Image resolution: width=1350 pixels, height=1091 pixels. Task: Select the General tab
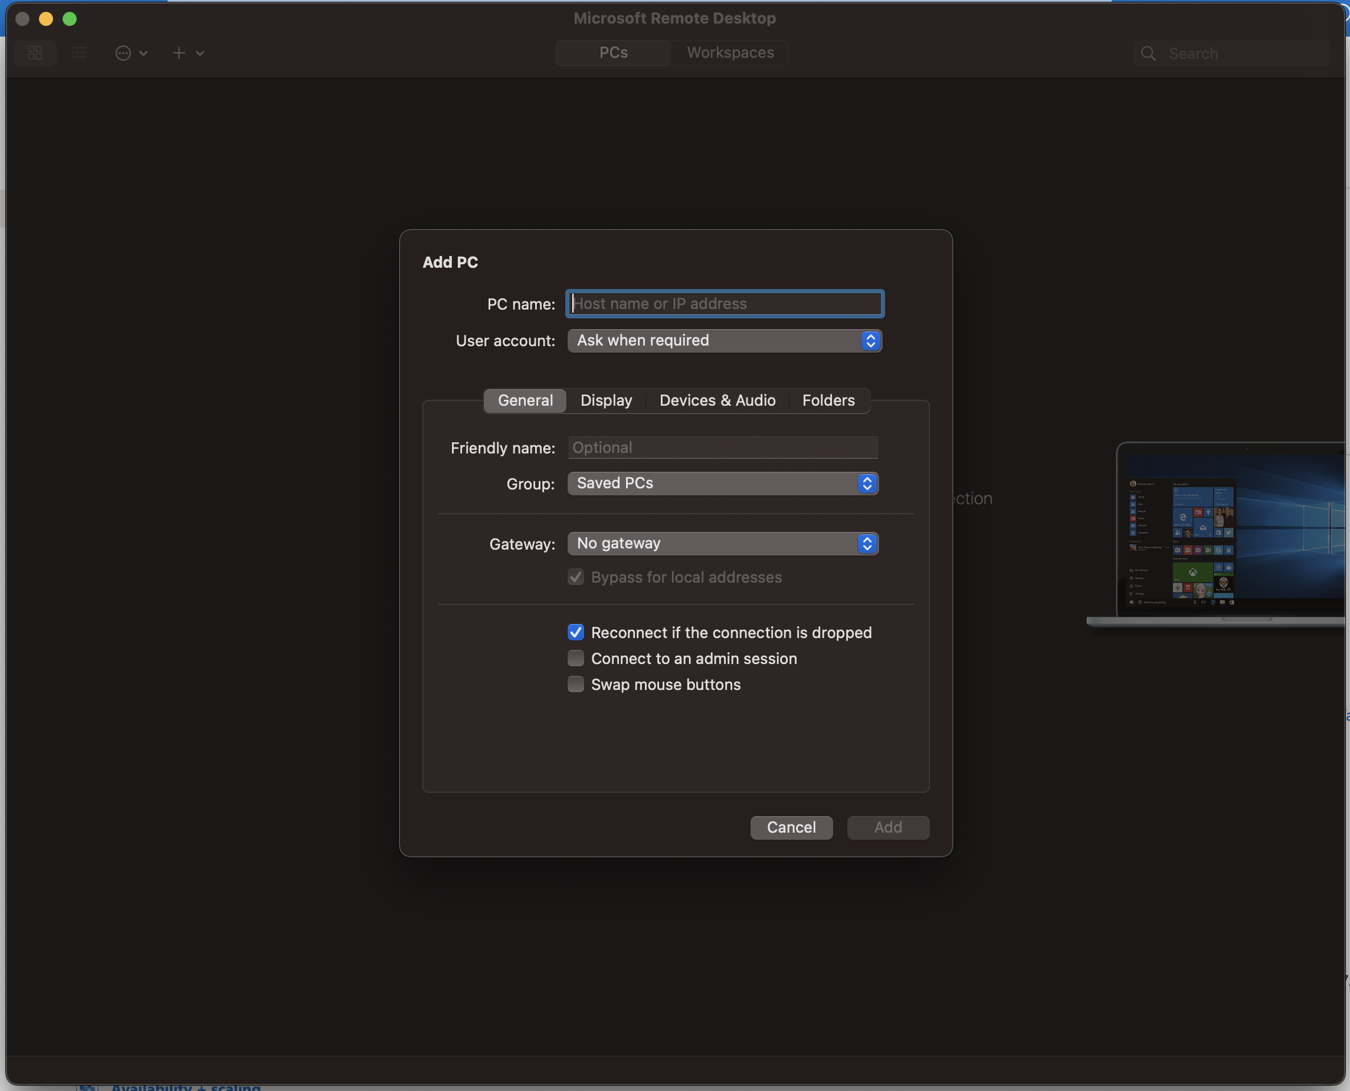pos(525,400)
